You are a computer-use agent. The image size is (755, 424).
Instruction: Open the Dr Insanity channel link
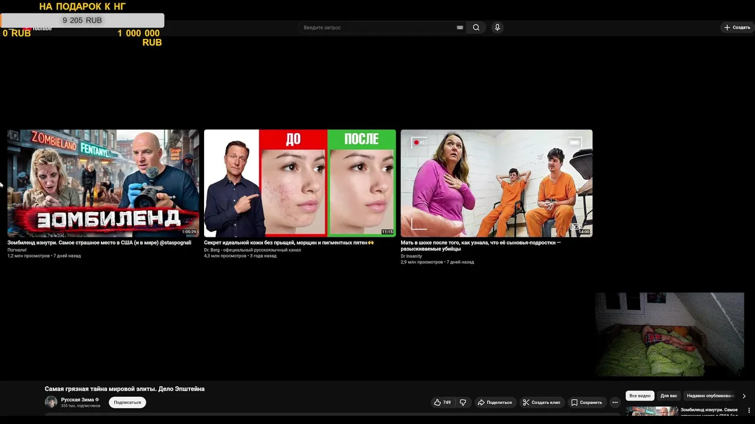click(411, 256)
